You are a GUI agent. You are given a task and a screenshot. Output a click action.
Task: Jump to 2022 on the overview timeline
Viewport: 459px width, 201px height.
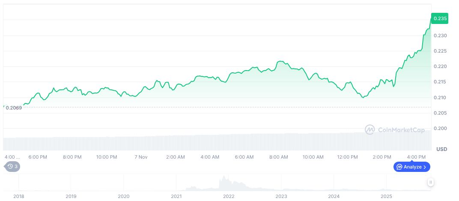[229, 196]
